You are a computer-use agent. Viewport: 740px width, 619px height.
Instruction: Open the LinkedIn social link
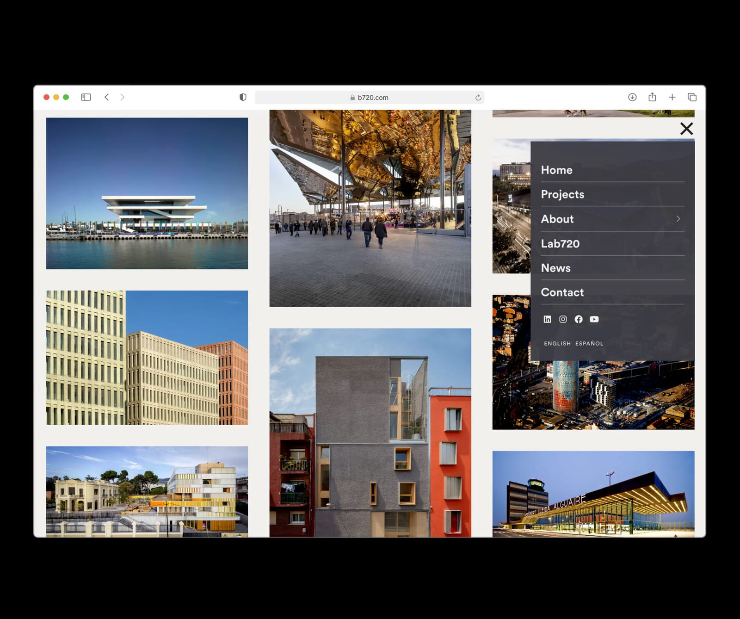coord(547,319)
